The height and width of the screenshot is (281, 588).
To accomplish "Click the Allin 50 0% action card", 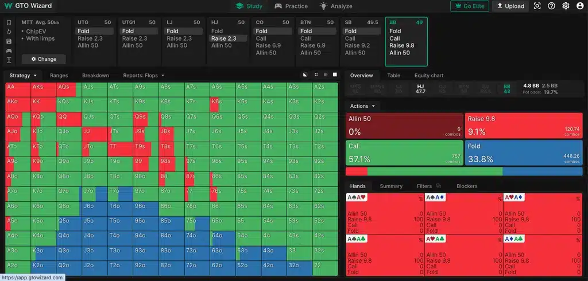I will (404, 126).
